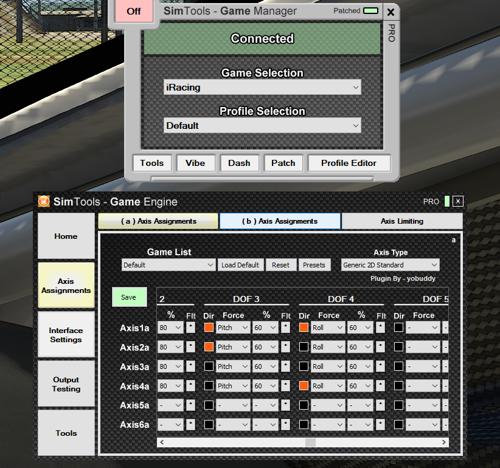Click the Reset button
500x468 pixels.
(x=280, y=265)
